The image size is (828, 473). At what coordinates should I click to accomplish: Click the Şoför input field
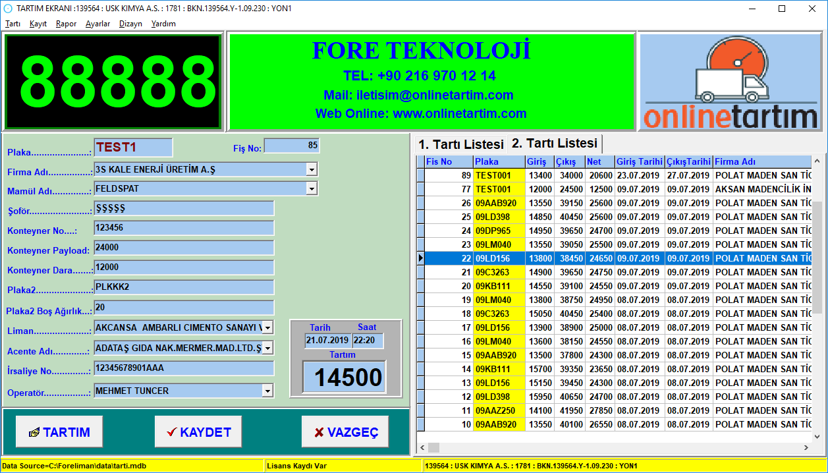[184, 208]
